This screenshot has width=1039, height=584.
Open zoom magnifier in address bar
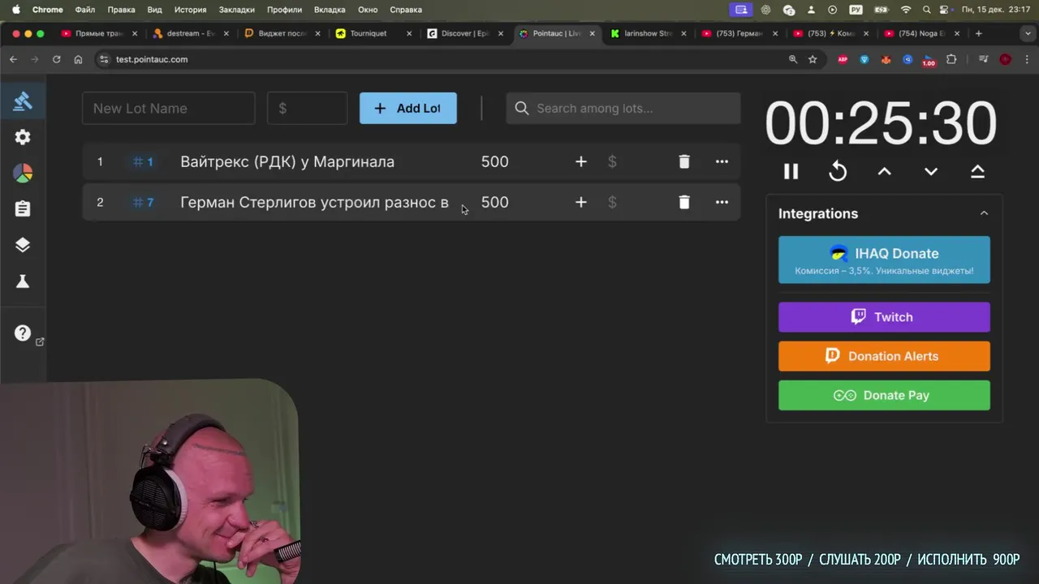(x=793, y=59)
